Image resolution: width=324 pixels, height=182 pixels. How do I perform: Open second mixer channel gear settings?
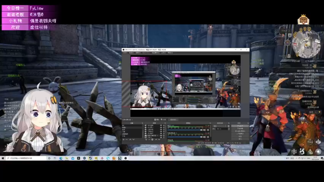pos(208,137)
